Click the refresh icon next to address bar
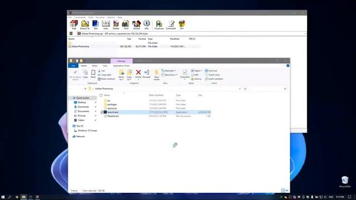 245,89
